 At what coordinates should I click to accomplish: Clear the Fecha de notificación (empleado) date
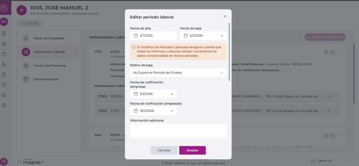tap(172, 111)
